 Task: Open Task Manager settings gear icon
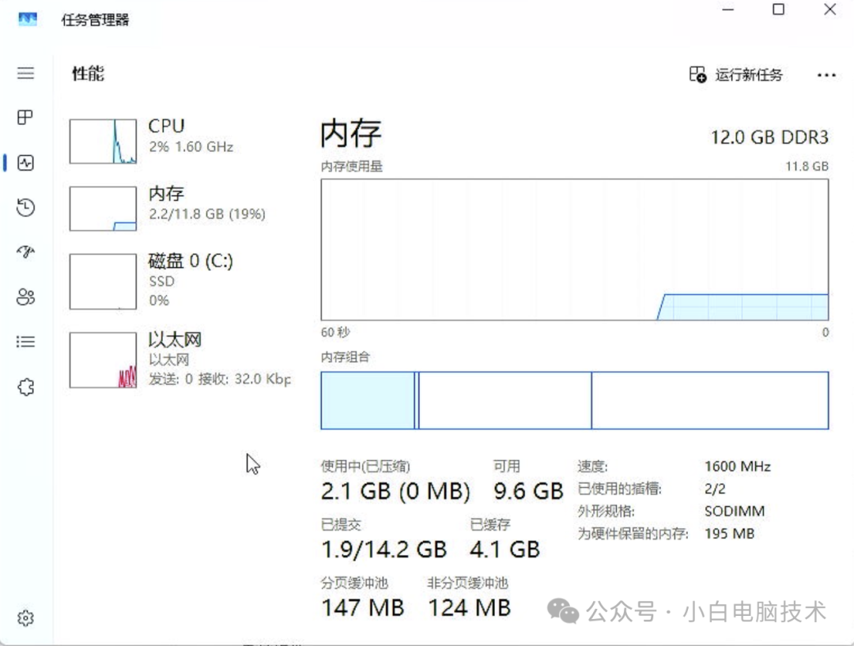click(x=25, y=618)
